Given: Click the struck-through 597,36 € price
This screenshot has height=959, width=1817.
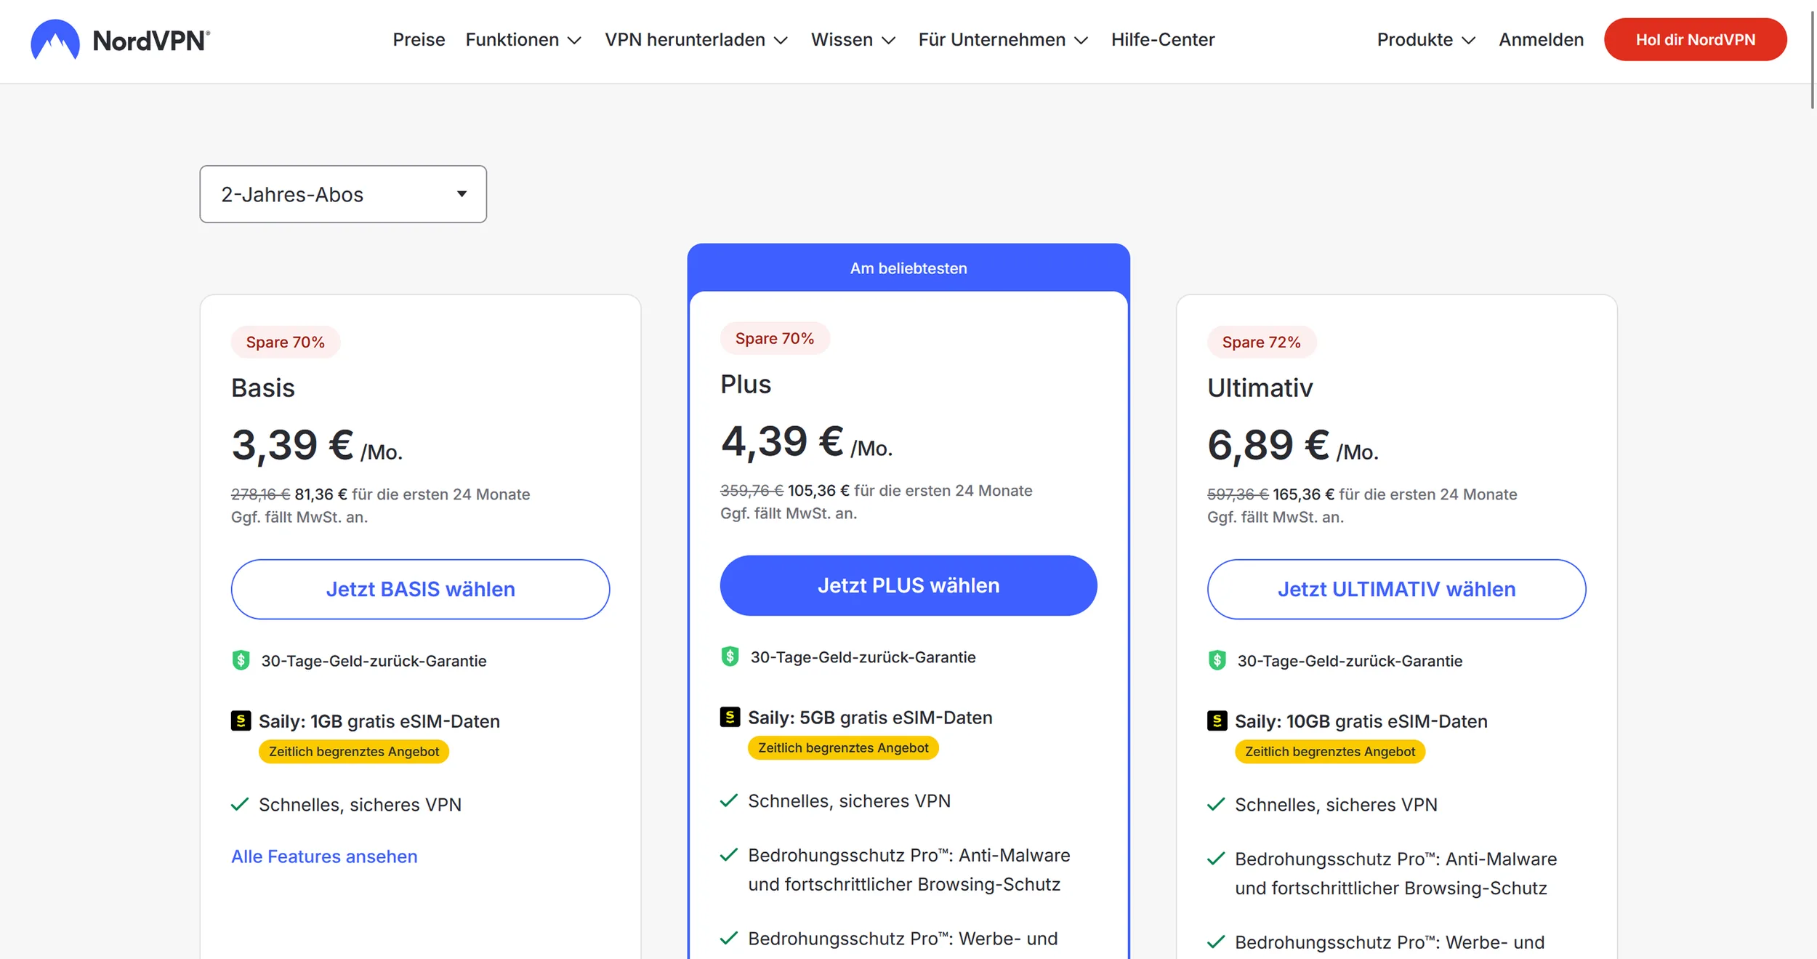Looking at the screenshot, I should pos(1238,494).
